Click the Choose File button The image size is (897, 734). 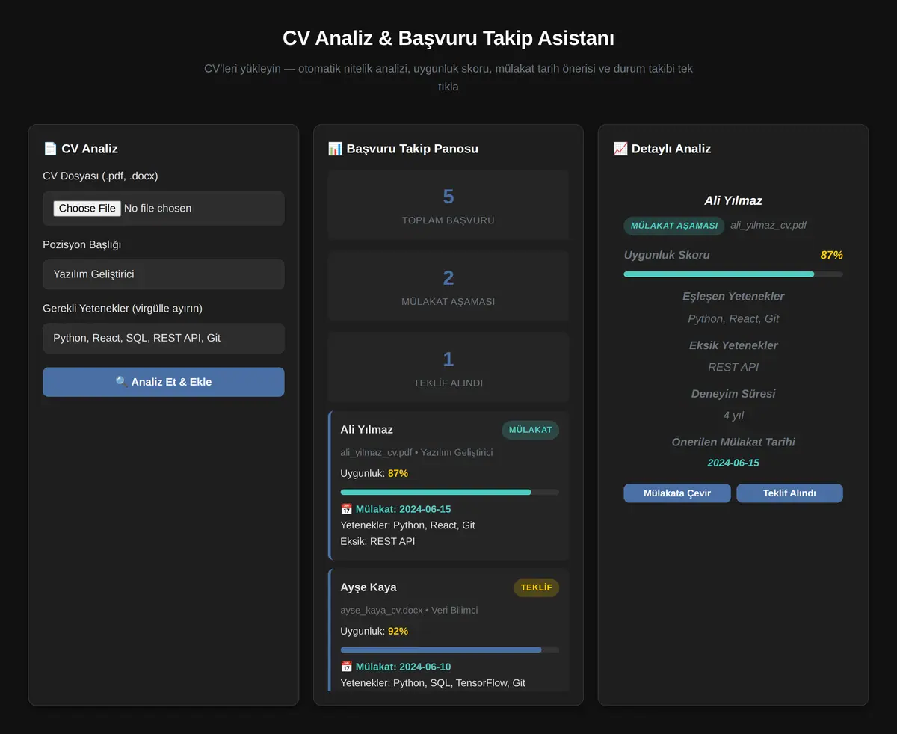(87, 209)
